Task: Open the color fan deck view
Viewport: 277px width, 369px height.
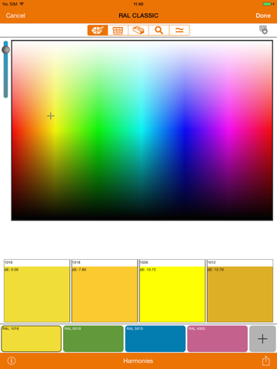Action: click(x=138, y=30)
